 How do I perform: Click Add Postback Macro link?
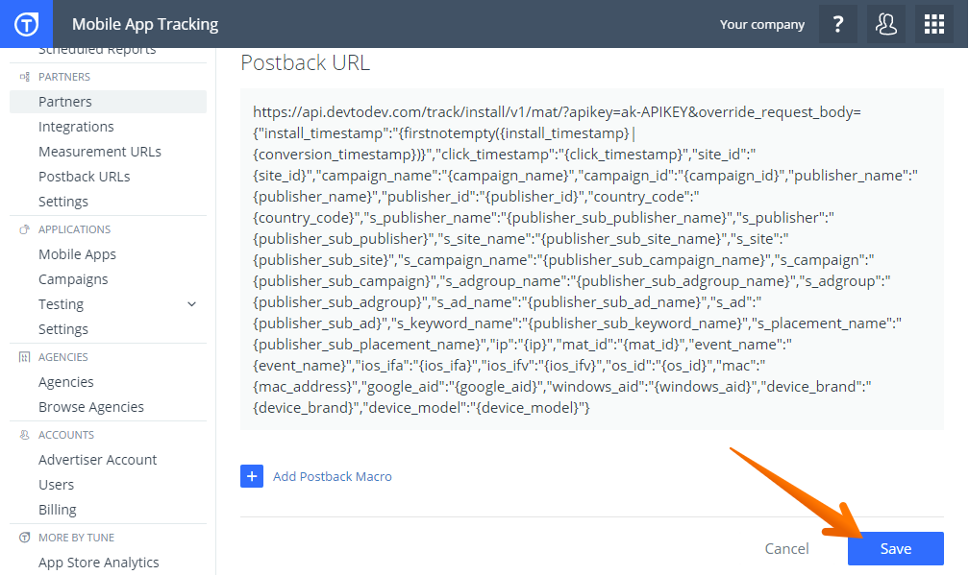coord(332,476)
